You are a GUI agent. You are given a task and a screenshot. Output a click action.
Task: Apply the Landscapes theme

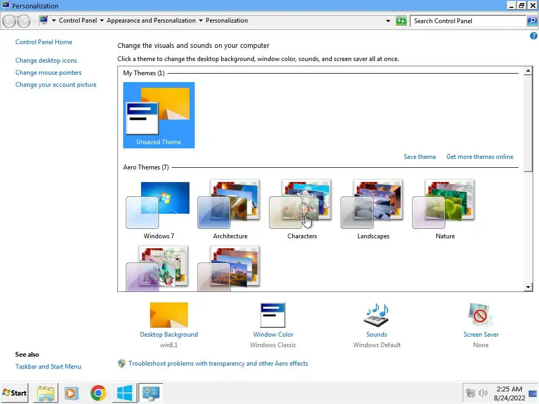373,209
